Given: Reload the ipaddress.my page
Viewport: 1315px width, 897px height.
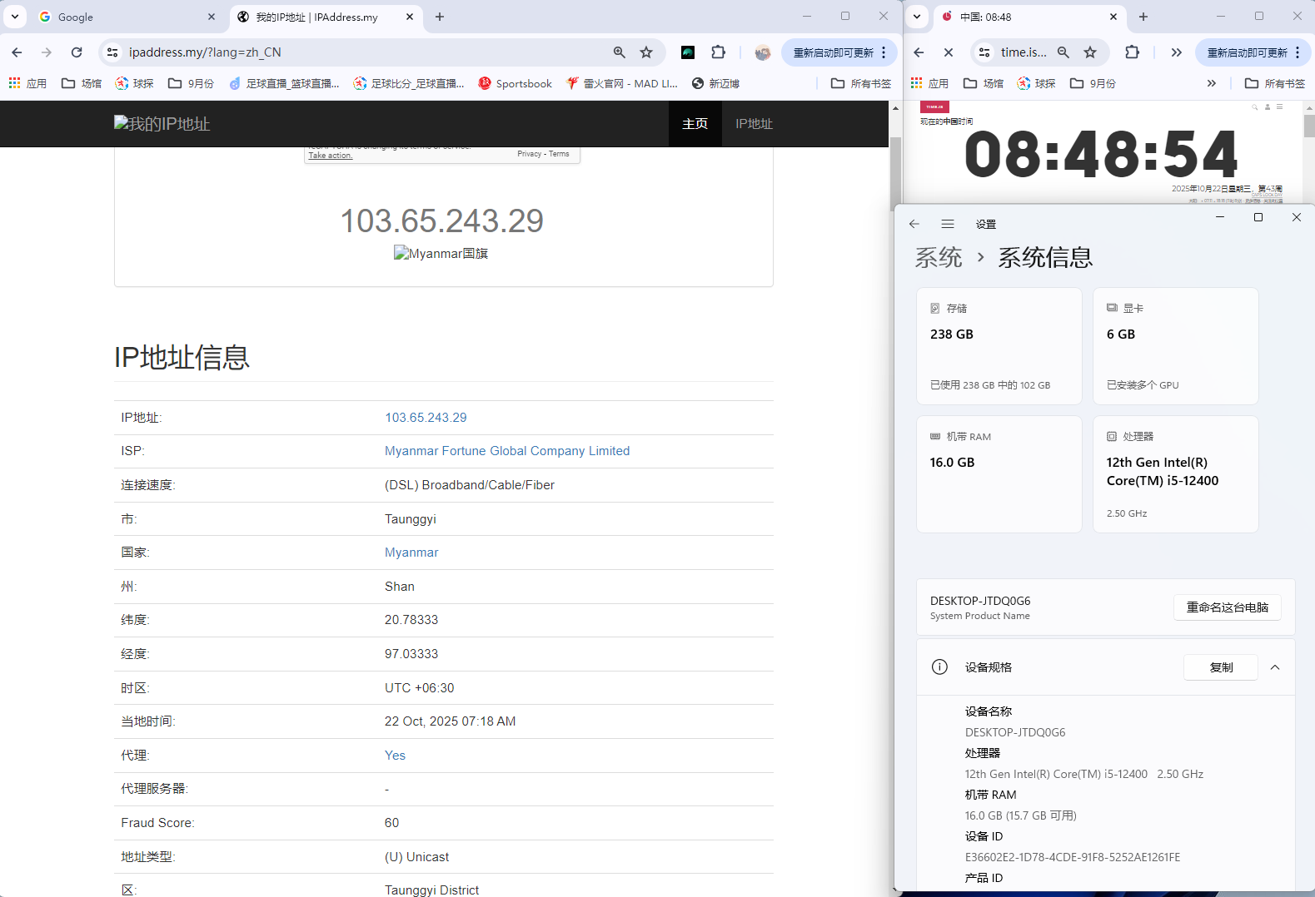Looking at the screenshot, I should [x=77, y=52].
